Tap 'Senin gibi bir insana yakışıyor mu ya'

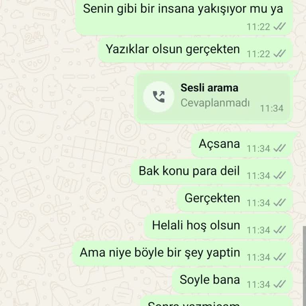click(184, 17)
